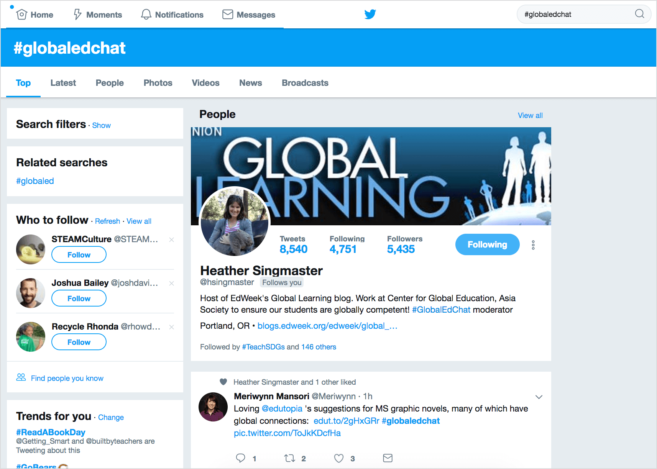The height and width of the screenshot is (469, 657).
Task: Open STEAMCulture's avatar
Action: [x=31, y=249]
